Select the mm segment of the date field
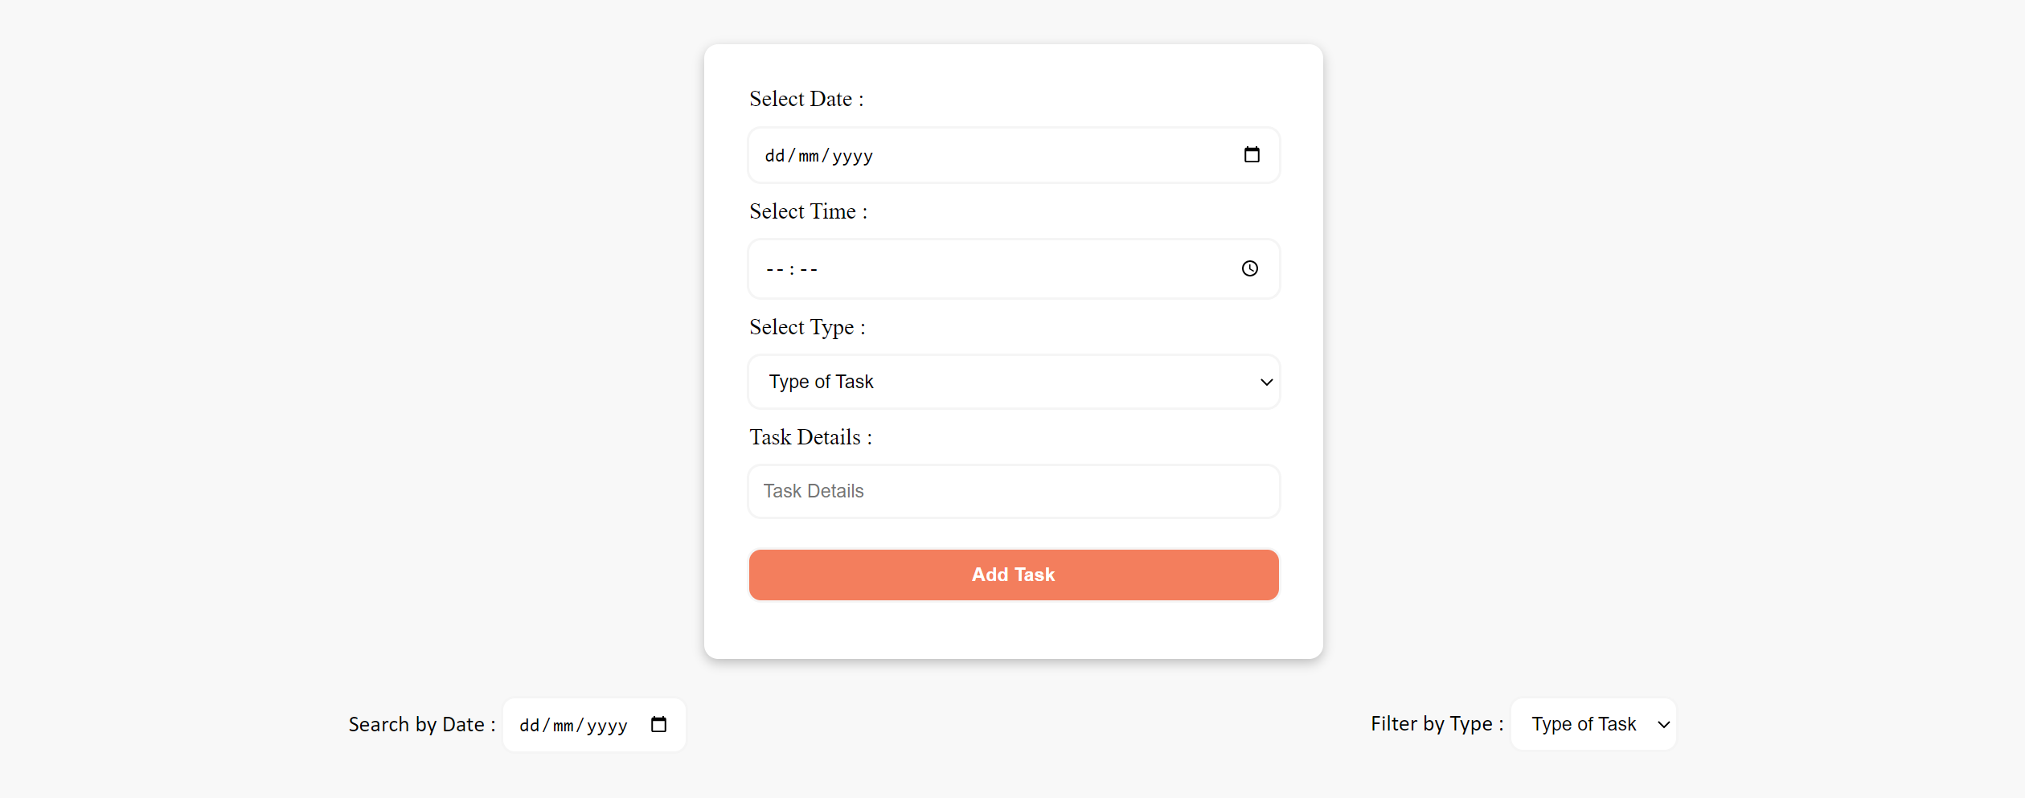Screen dimensions: 2025x798 (x=808, y=155)
